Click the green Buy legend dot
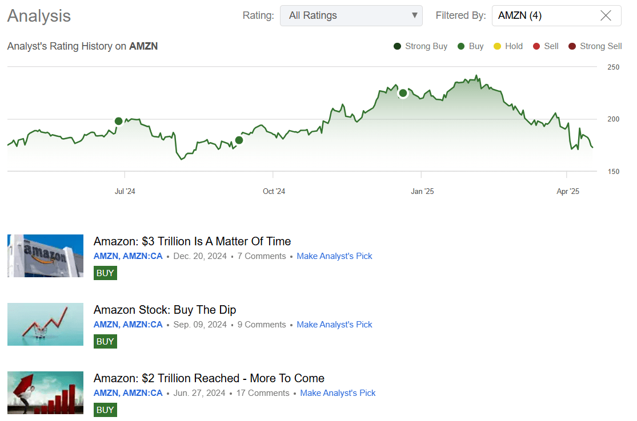 (x=462, y=46)
